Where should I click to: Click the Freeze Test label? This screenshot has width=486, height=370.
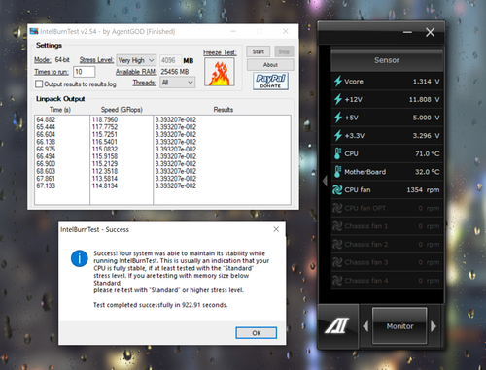220,52
